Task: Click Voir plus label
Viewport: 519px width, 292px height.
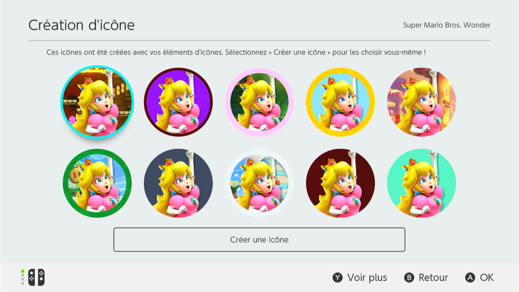Action: tap(367, 278)
